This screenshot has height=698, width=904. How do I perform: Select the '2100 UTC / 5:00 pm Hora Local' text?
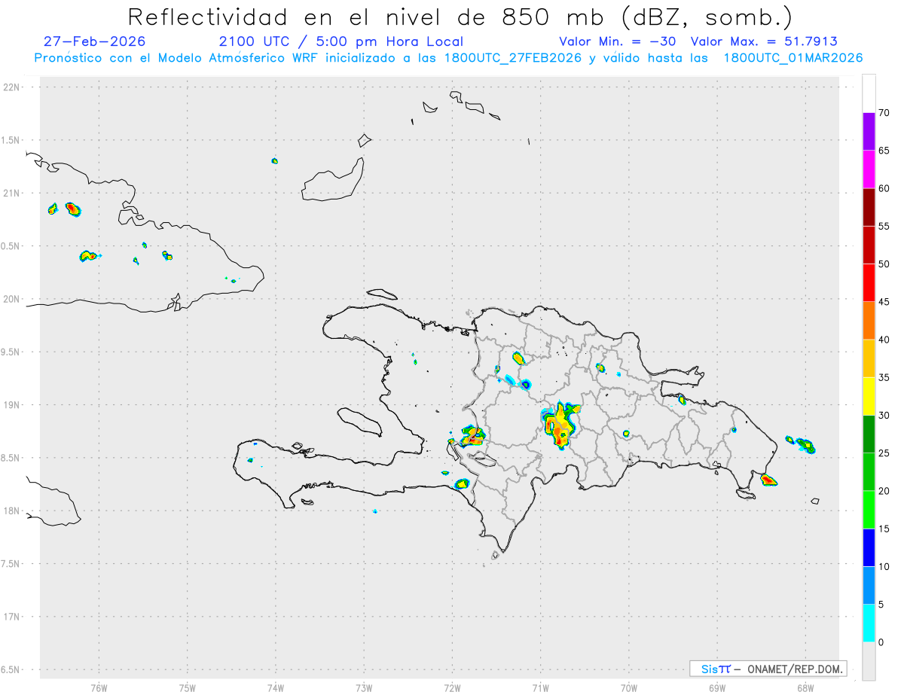coord(341,41)
